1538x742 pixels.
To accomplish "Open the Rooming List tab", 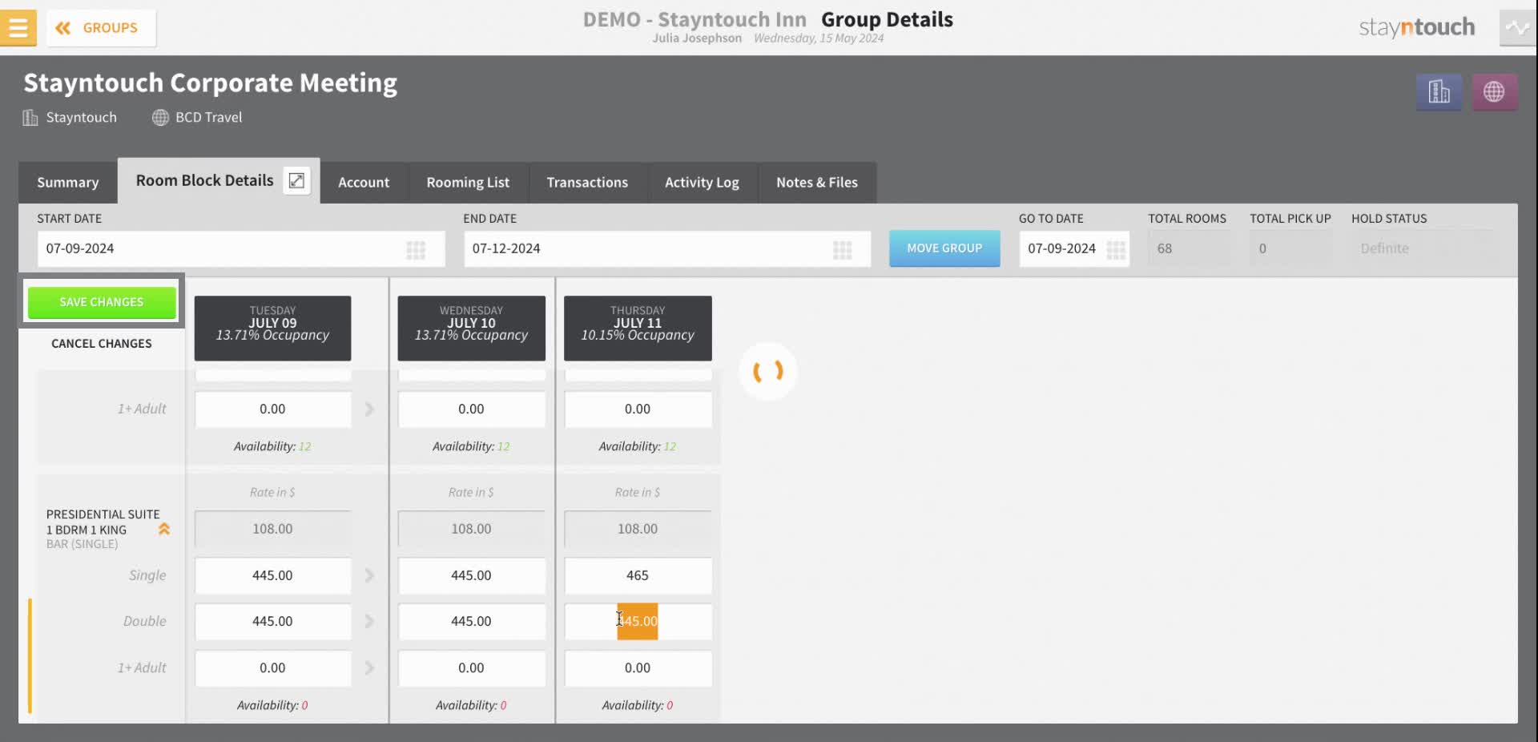I will tap(468, 183).
